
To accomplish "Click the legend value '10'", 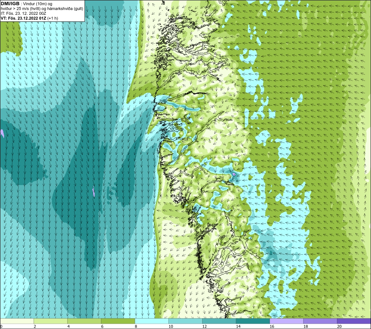I will pyautogui.click(x=171, y=327).
